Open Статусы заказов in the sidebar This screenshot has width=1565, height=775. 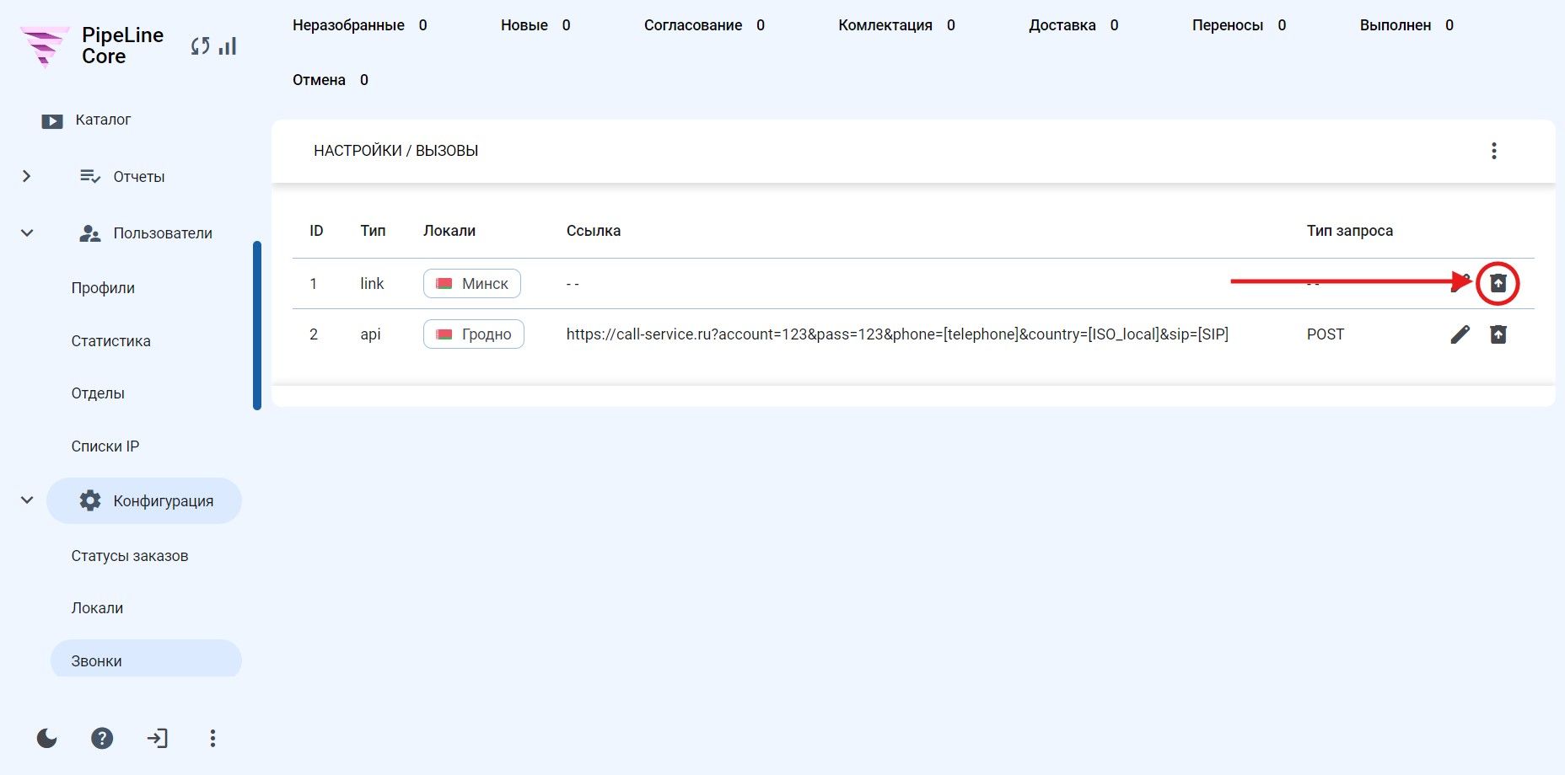(130, 556)
